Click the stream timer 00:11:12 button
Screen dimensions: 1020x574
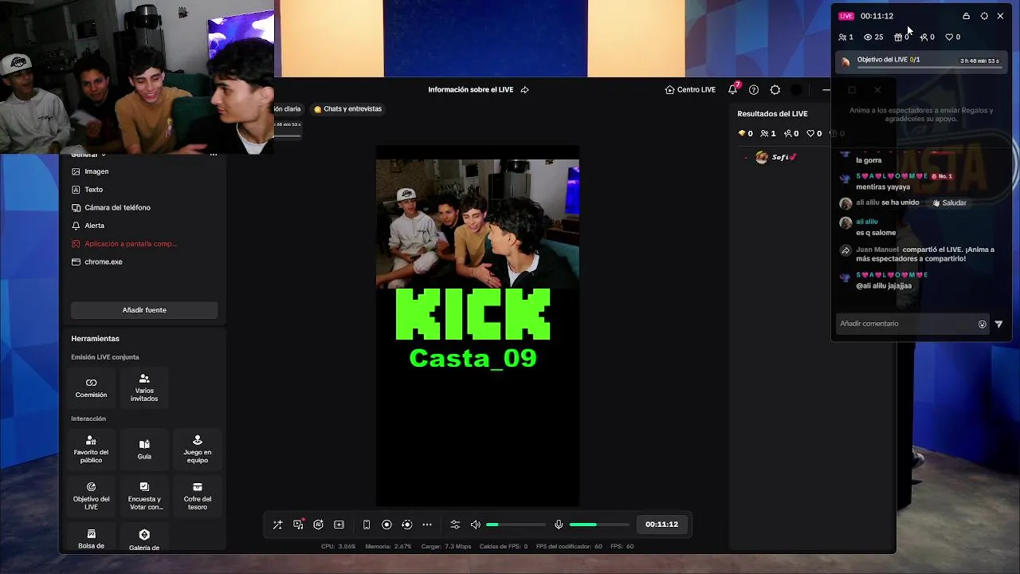pyautogui.click(x=661, y=525)
